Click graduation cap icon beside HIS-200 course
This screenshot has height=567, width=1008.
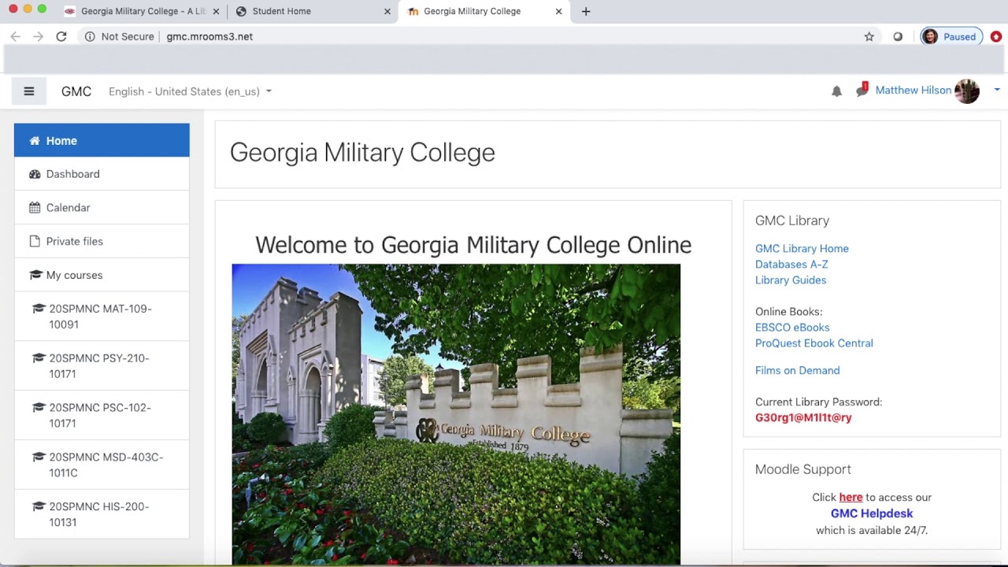coord(38,507)
